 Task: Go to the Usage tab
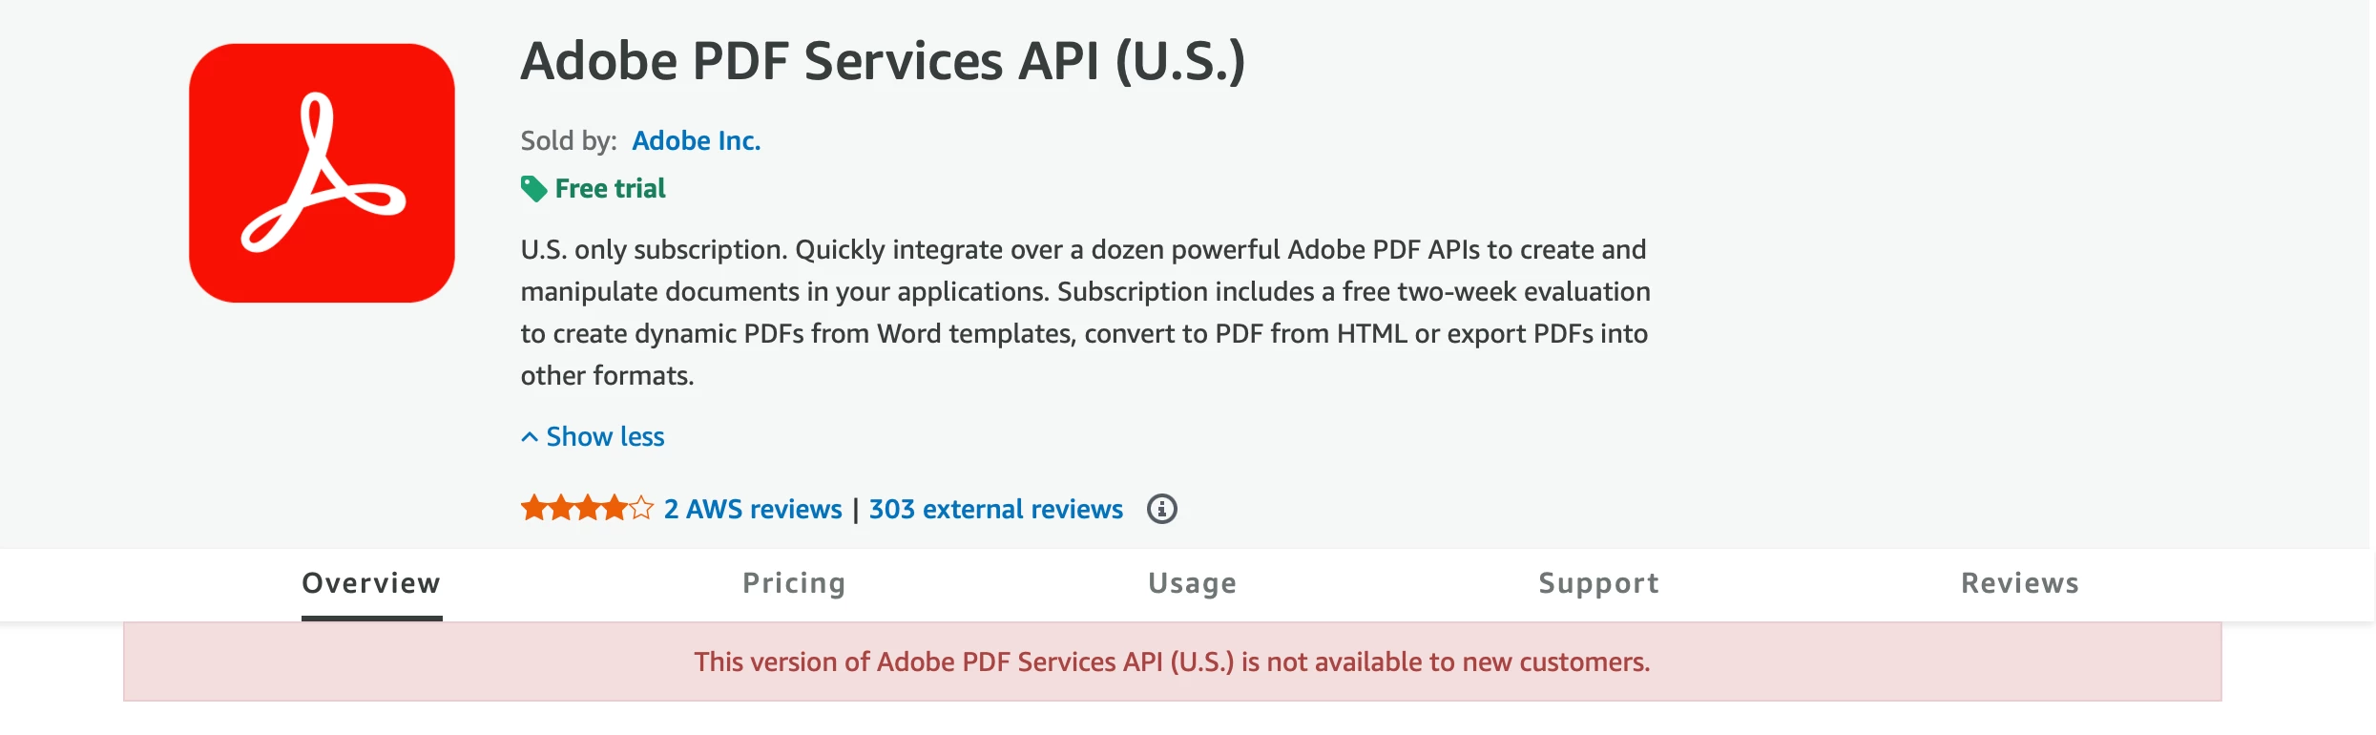(x=1192, y=583)
